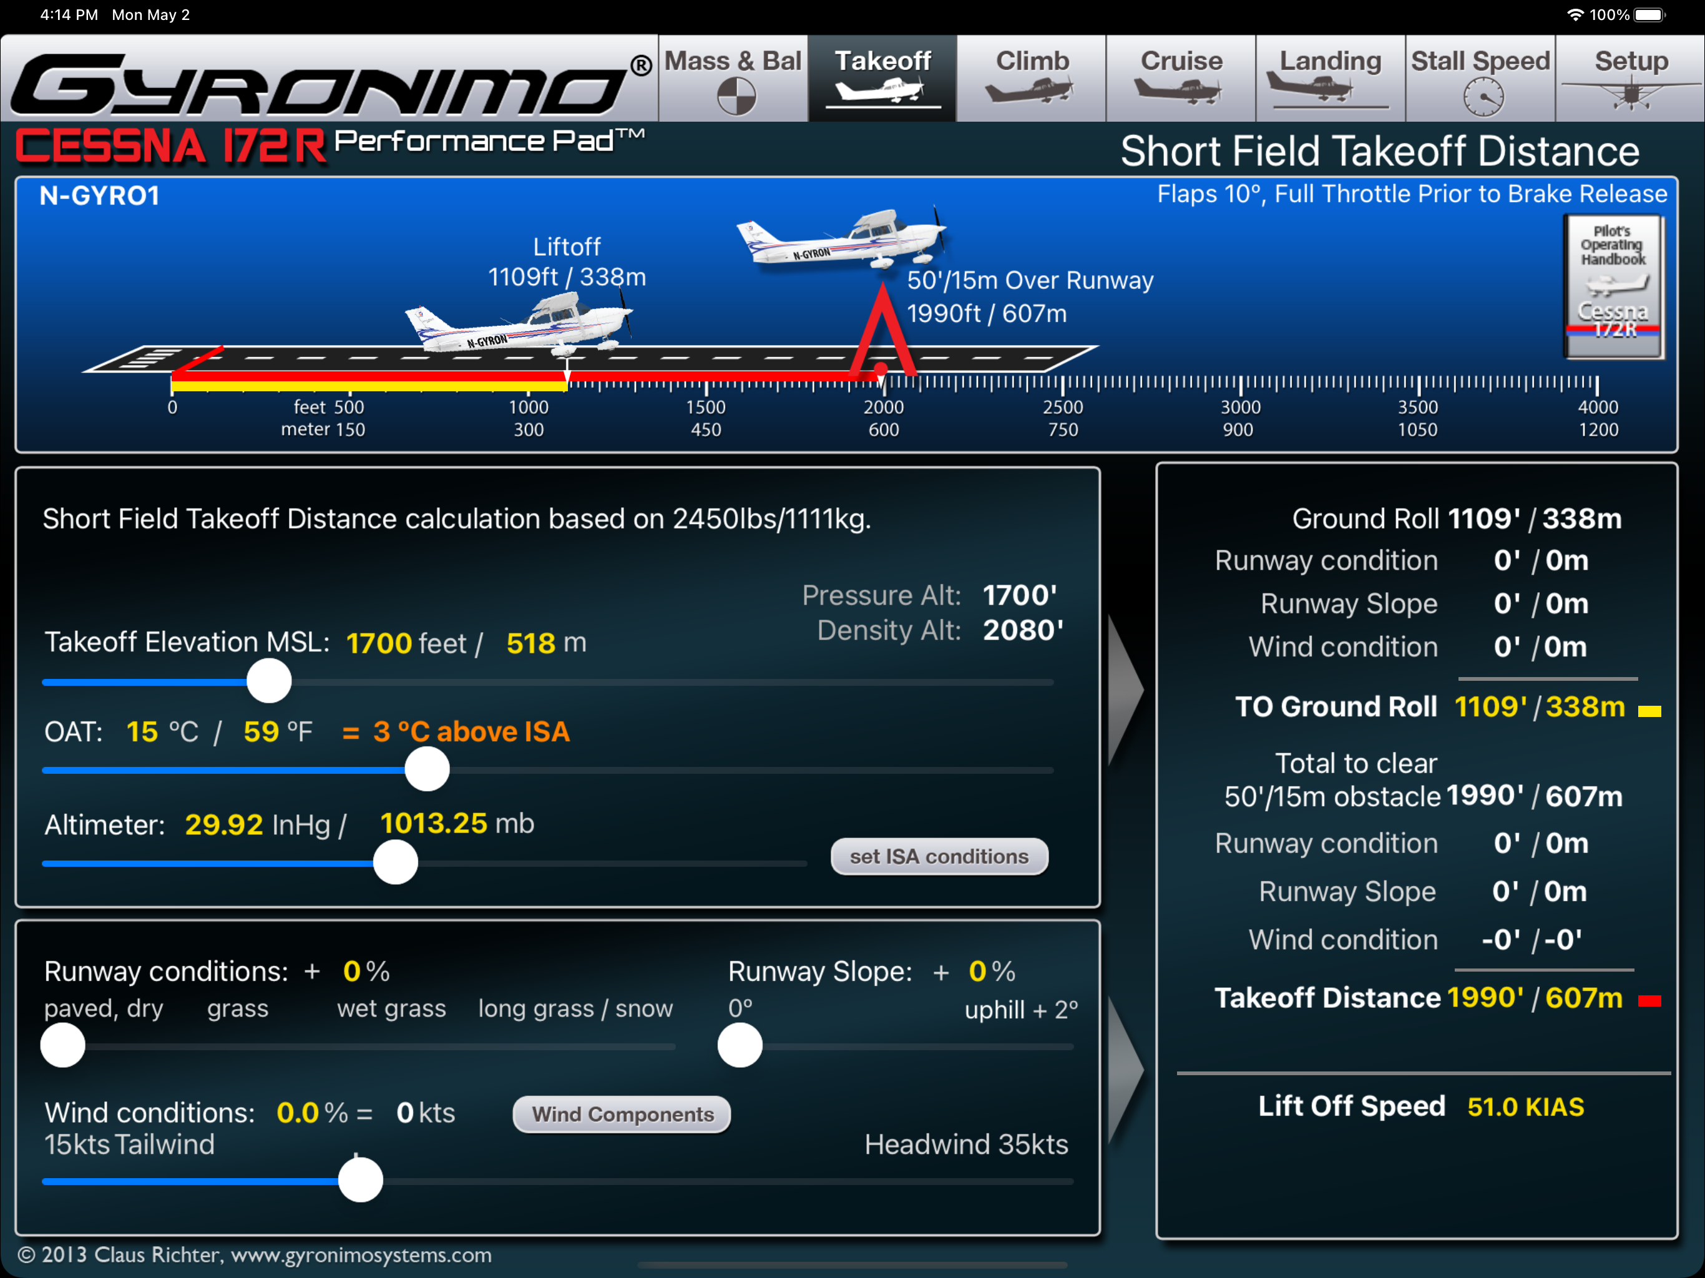
Task: Tap the lower gray arrow beside results panel
Action: tap(1125, 1070)
